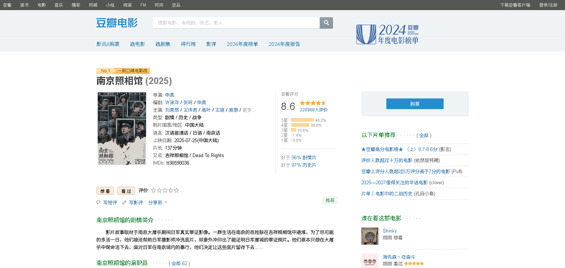Open 豆品 in the top bar
Screen dimensions: 565x268
coord(176,5)
